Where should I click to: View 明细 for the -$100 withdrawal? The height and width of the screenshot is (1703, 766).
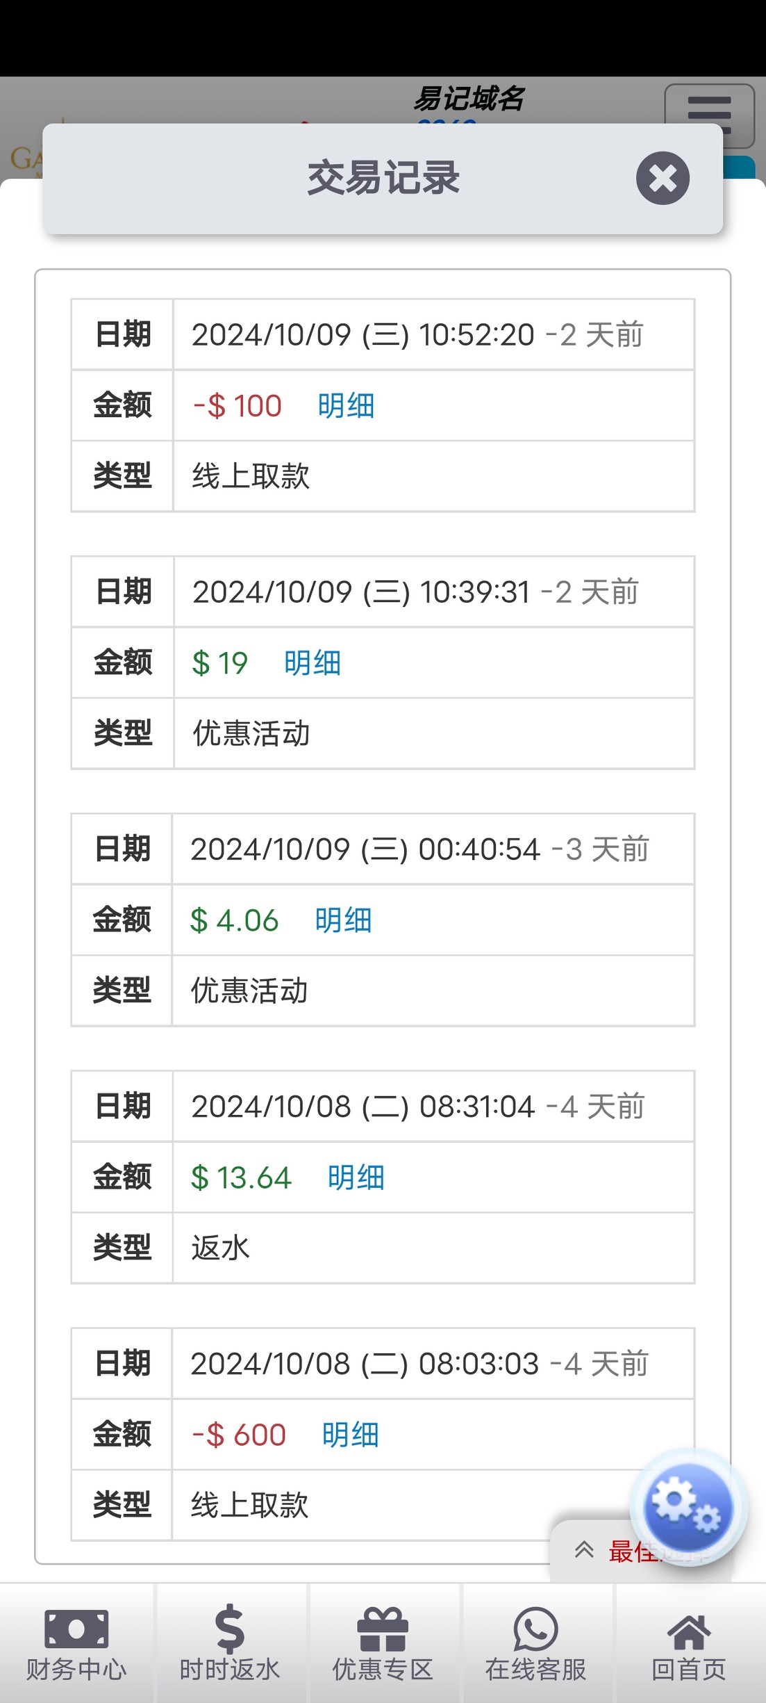[346, 406]
